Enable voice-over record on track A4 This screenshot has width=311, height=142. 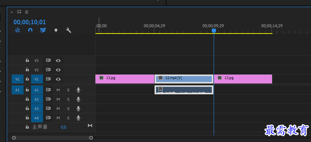(78, 118)
